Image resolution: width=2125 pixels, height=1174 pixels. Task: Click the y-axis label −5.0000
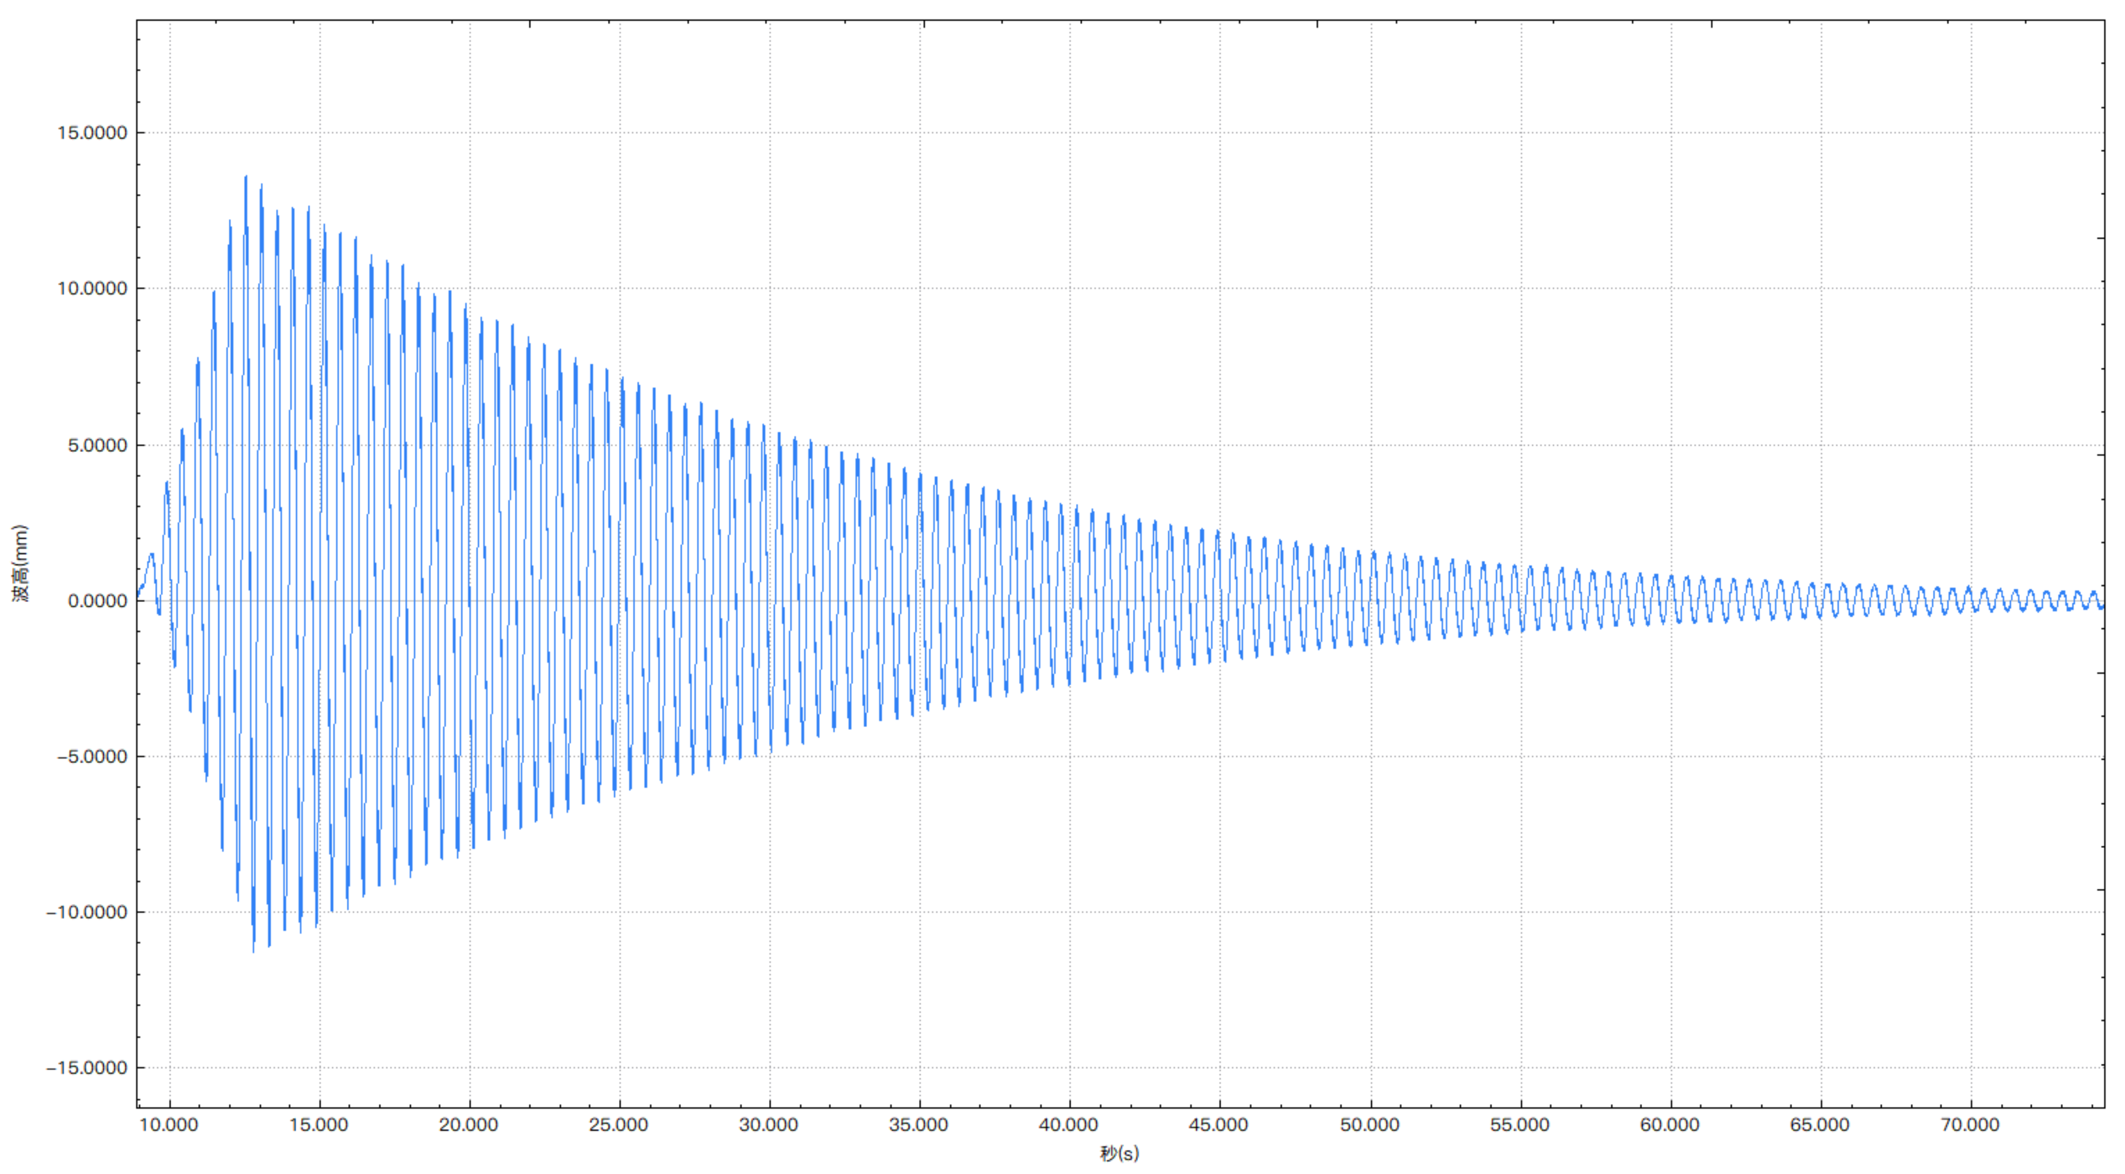coord(91,756)
